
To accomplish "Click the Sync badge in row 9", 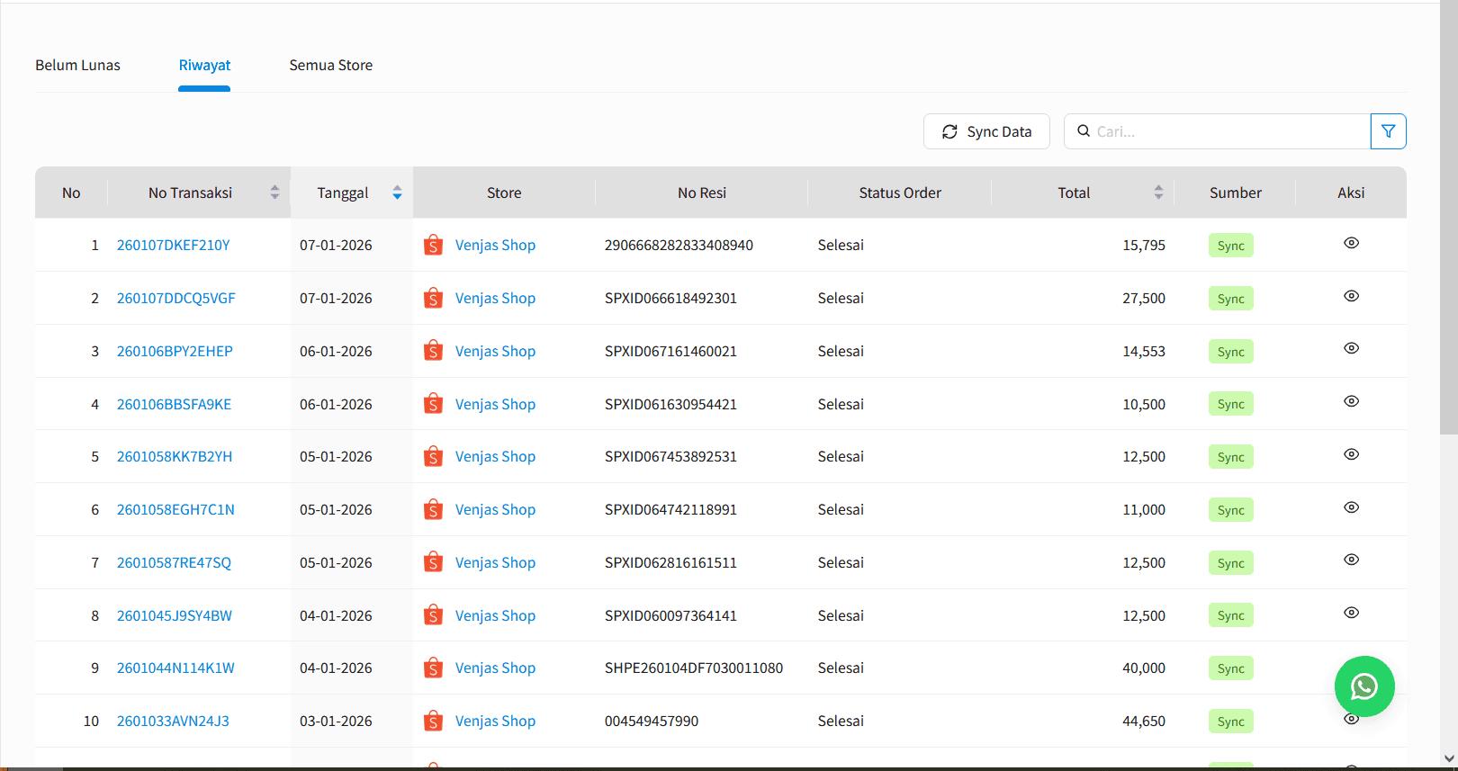I will [1230, 668].
